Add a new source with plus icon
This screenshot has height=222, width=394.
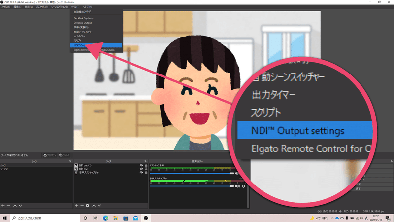[77, 206]
